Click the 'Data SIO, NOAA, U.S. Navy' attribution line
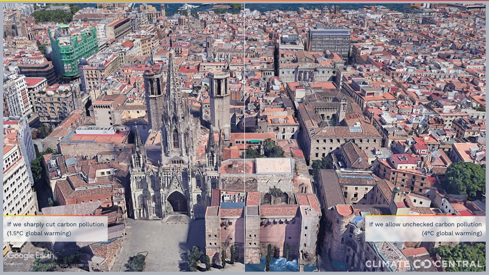 [x=72, y=265]
